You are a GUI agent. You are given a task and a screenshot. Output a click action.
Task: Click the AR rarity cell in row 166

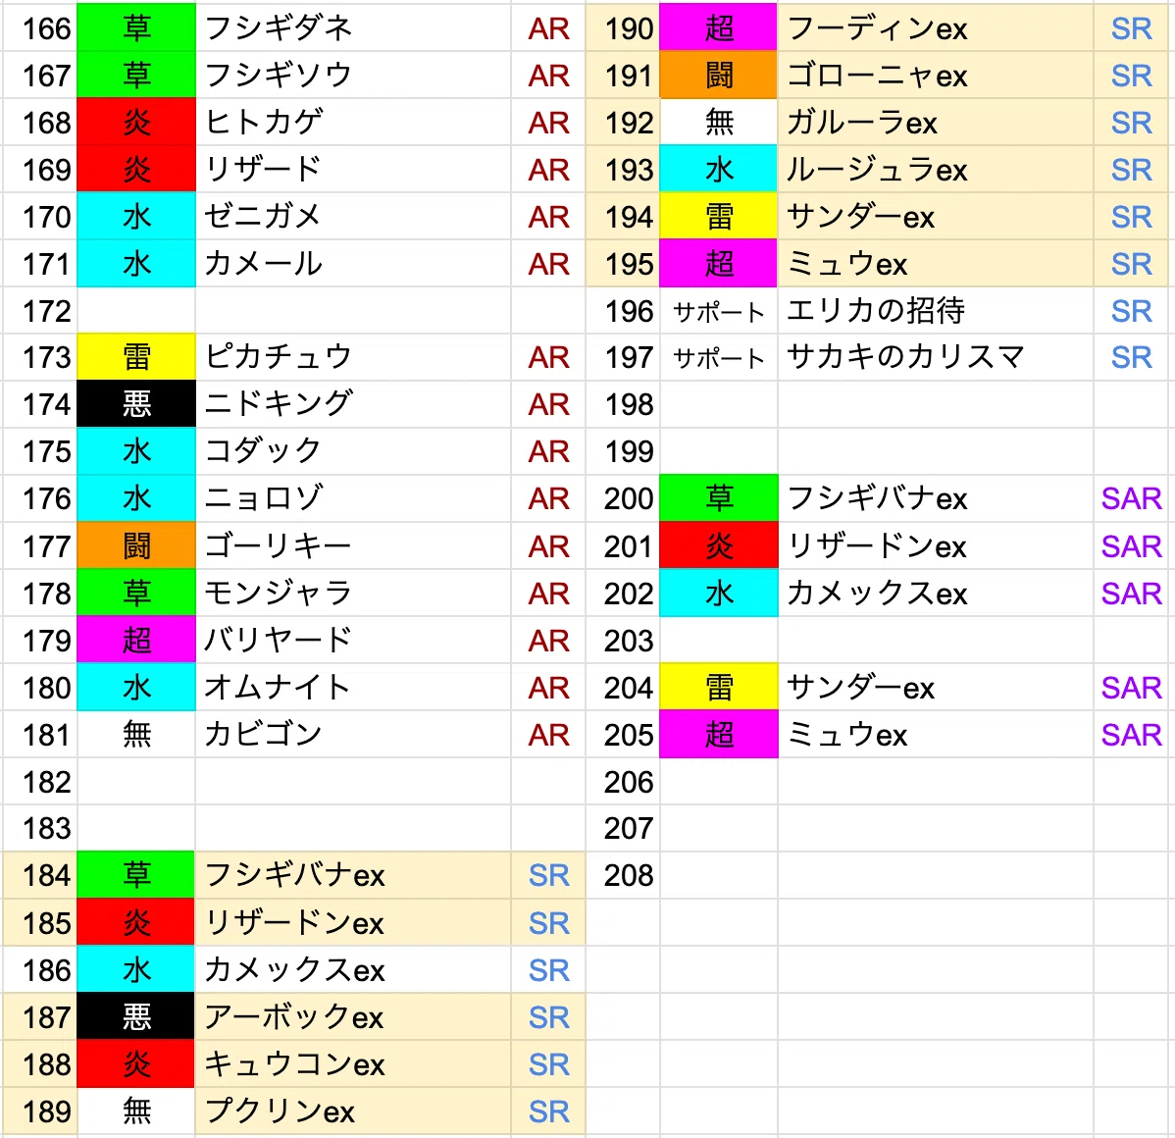(x=548, y=28)
